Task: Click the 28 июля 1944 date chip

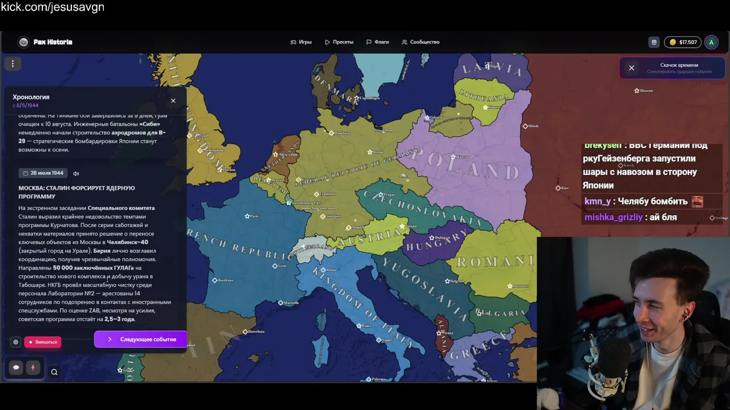Action: click(x=43, y=173)
